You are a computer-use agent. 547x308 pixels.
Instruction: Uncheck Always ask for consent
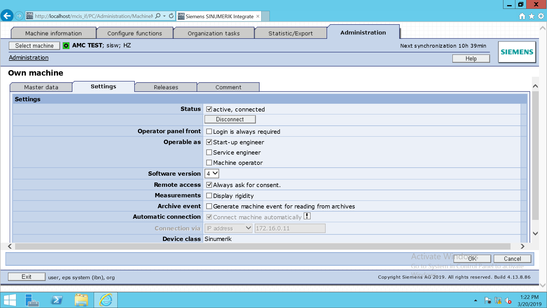pyautogui.click(x=209, y=185)
